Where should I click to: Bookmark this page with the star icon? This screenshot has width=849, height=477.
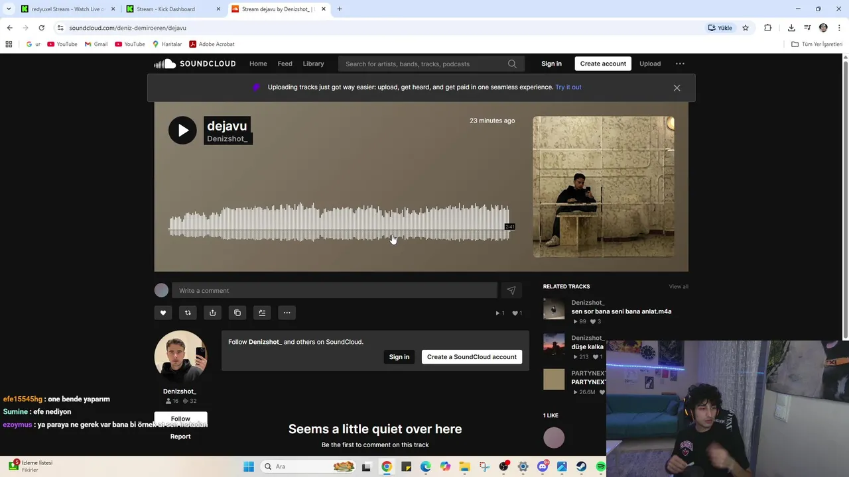pyautogui.click(x=746, y=28)
